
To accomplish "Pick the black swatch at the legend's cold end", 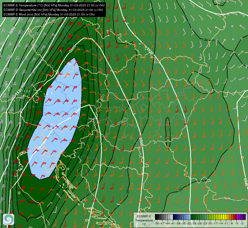I will (156, 217).
